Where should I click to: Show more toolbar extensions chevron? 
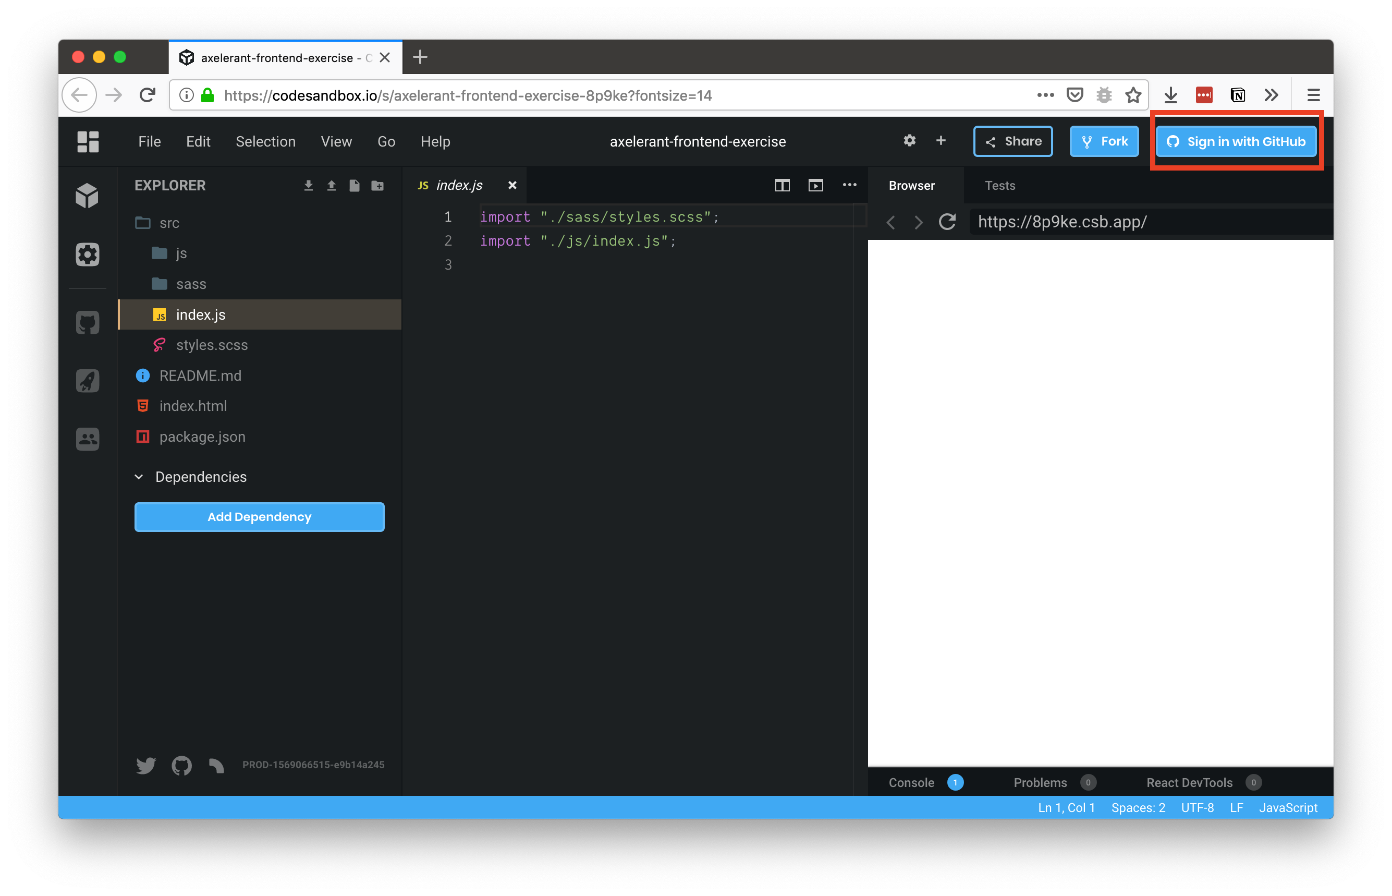1271,95
